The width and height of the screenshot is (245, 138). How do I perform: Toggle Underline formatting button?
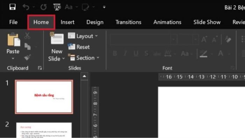pyautogui.click(x=136, y=54)
